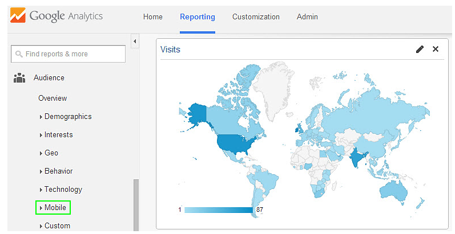Focus the Find reports & more field

pos(71,54)
